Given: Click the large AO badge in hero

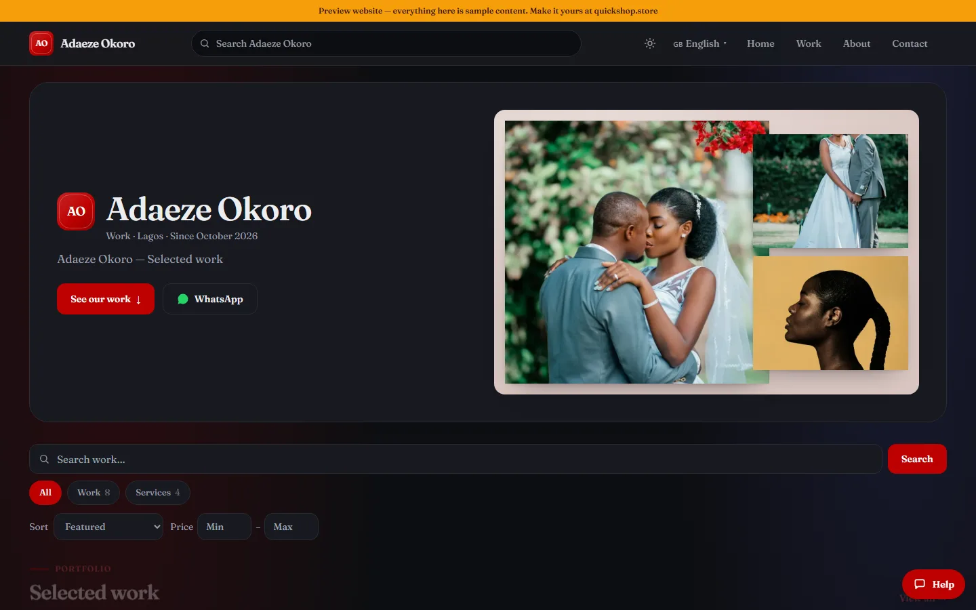Looking at the screenshot, I should 76,211.
